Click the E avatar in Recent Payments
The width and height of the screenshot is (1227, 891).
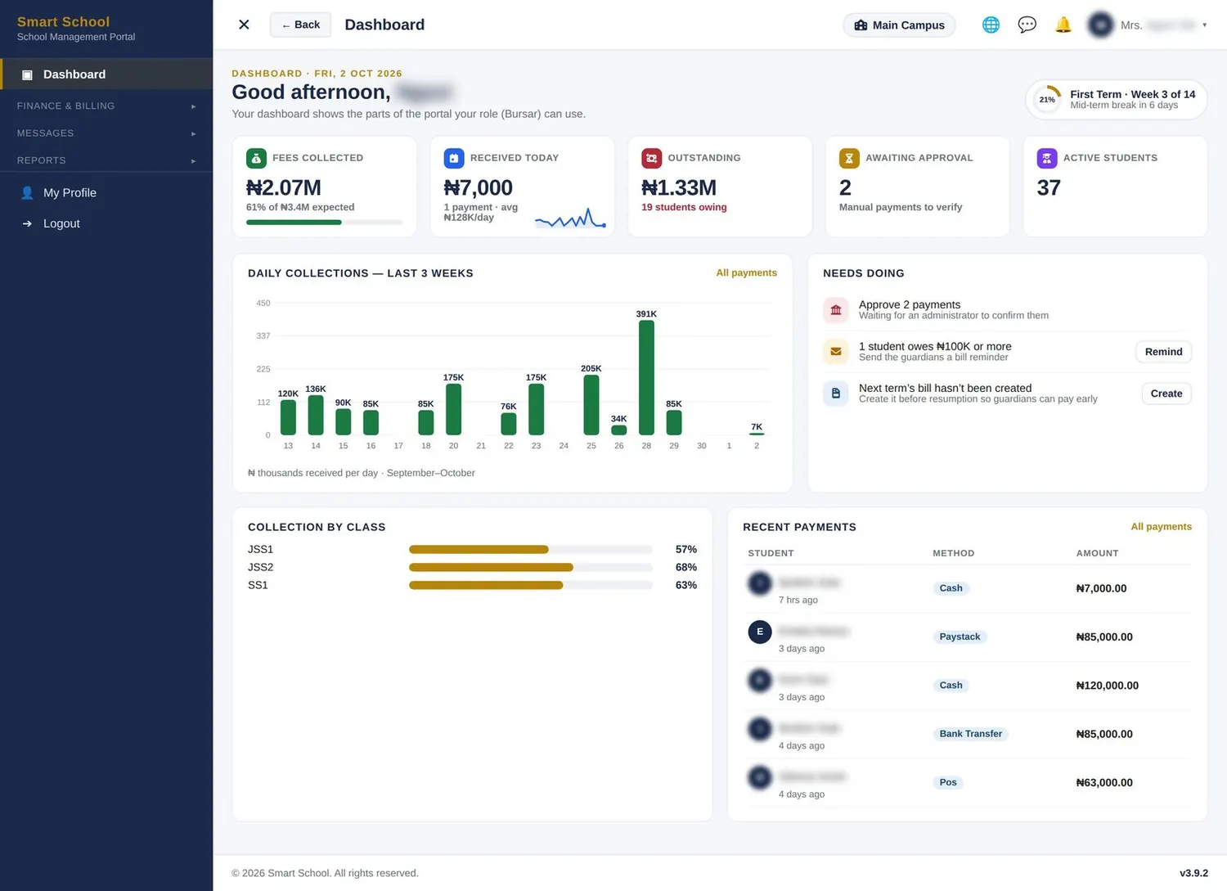point(760,632)
